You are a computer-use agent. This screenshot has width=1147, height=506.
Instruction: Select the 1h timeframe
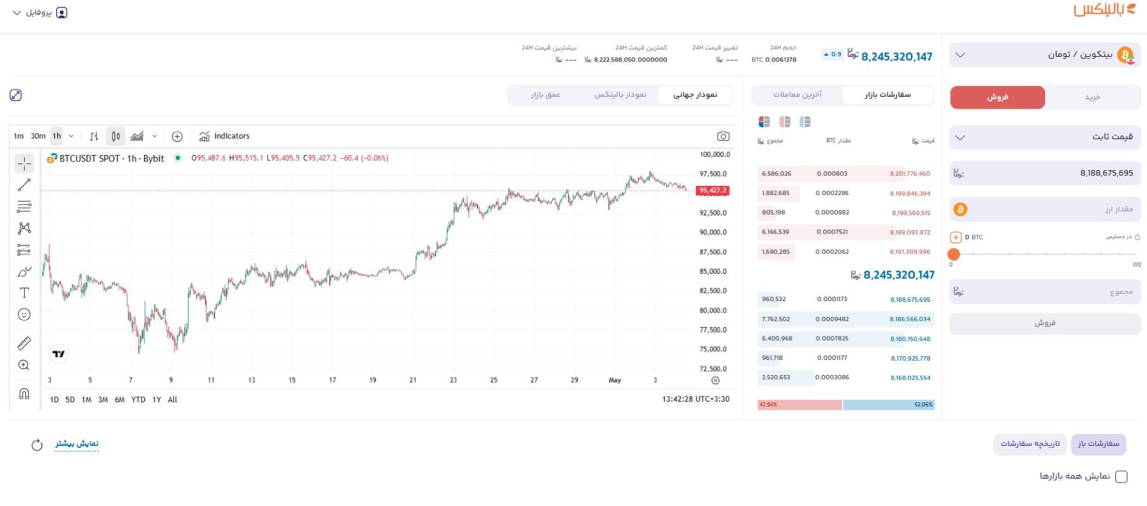pyautogui.click(x=57, y=136)
